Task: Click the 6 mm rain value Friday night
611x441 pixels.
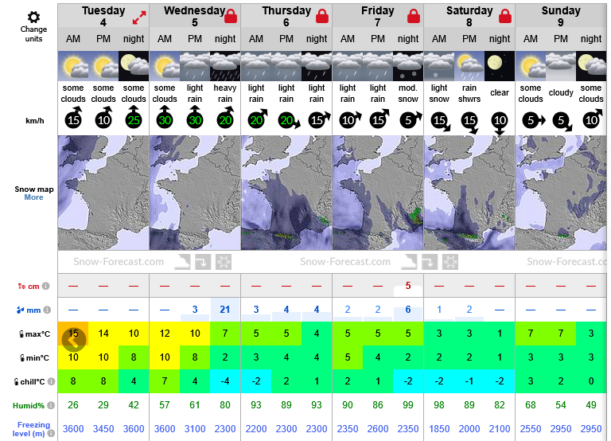Action: 408,310
